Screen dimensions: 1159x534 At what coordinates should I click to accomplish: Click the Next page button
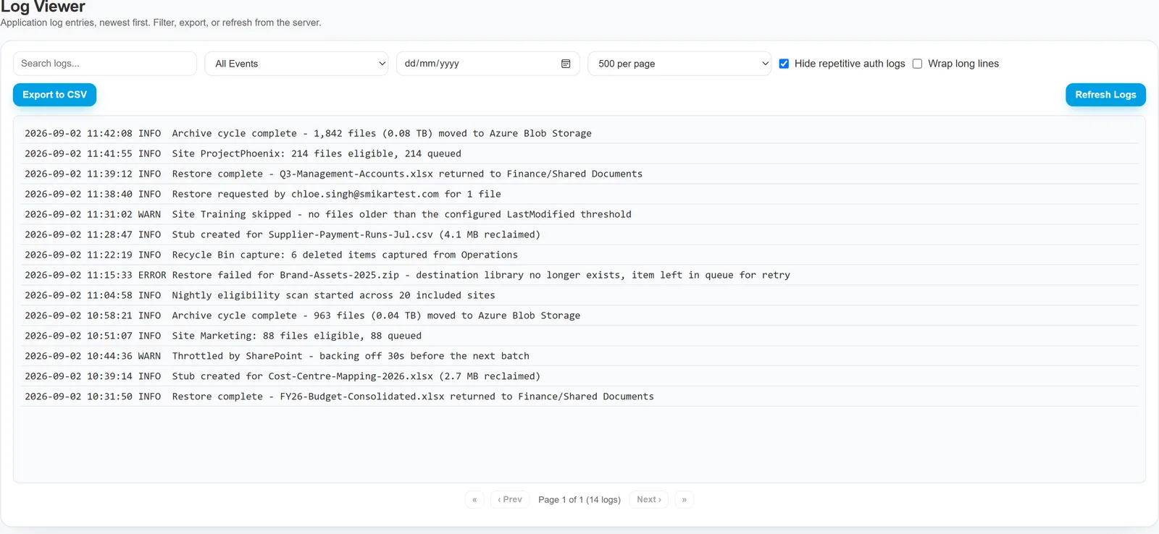(649, 499)
